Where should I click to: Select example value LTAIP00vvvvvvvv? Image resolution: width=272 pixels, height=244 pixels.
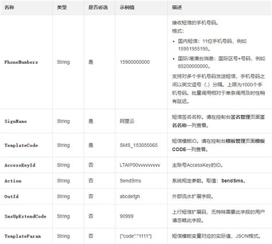[140, 165]
